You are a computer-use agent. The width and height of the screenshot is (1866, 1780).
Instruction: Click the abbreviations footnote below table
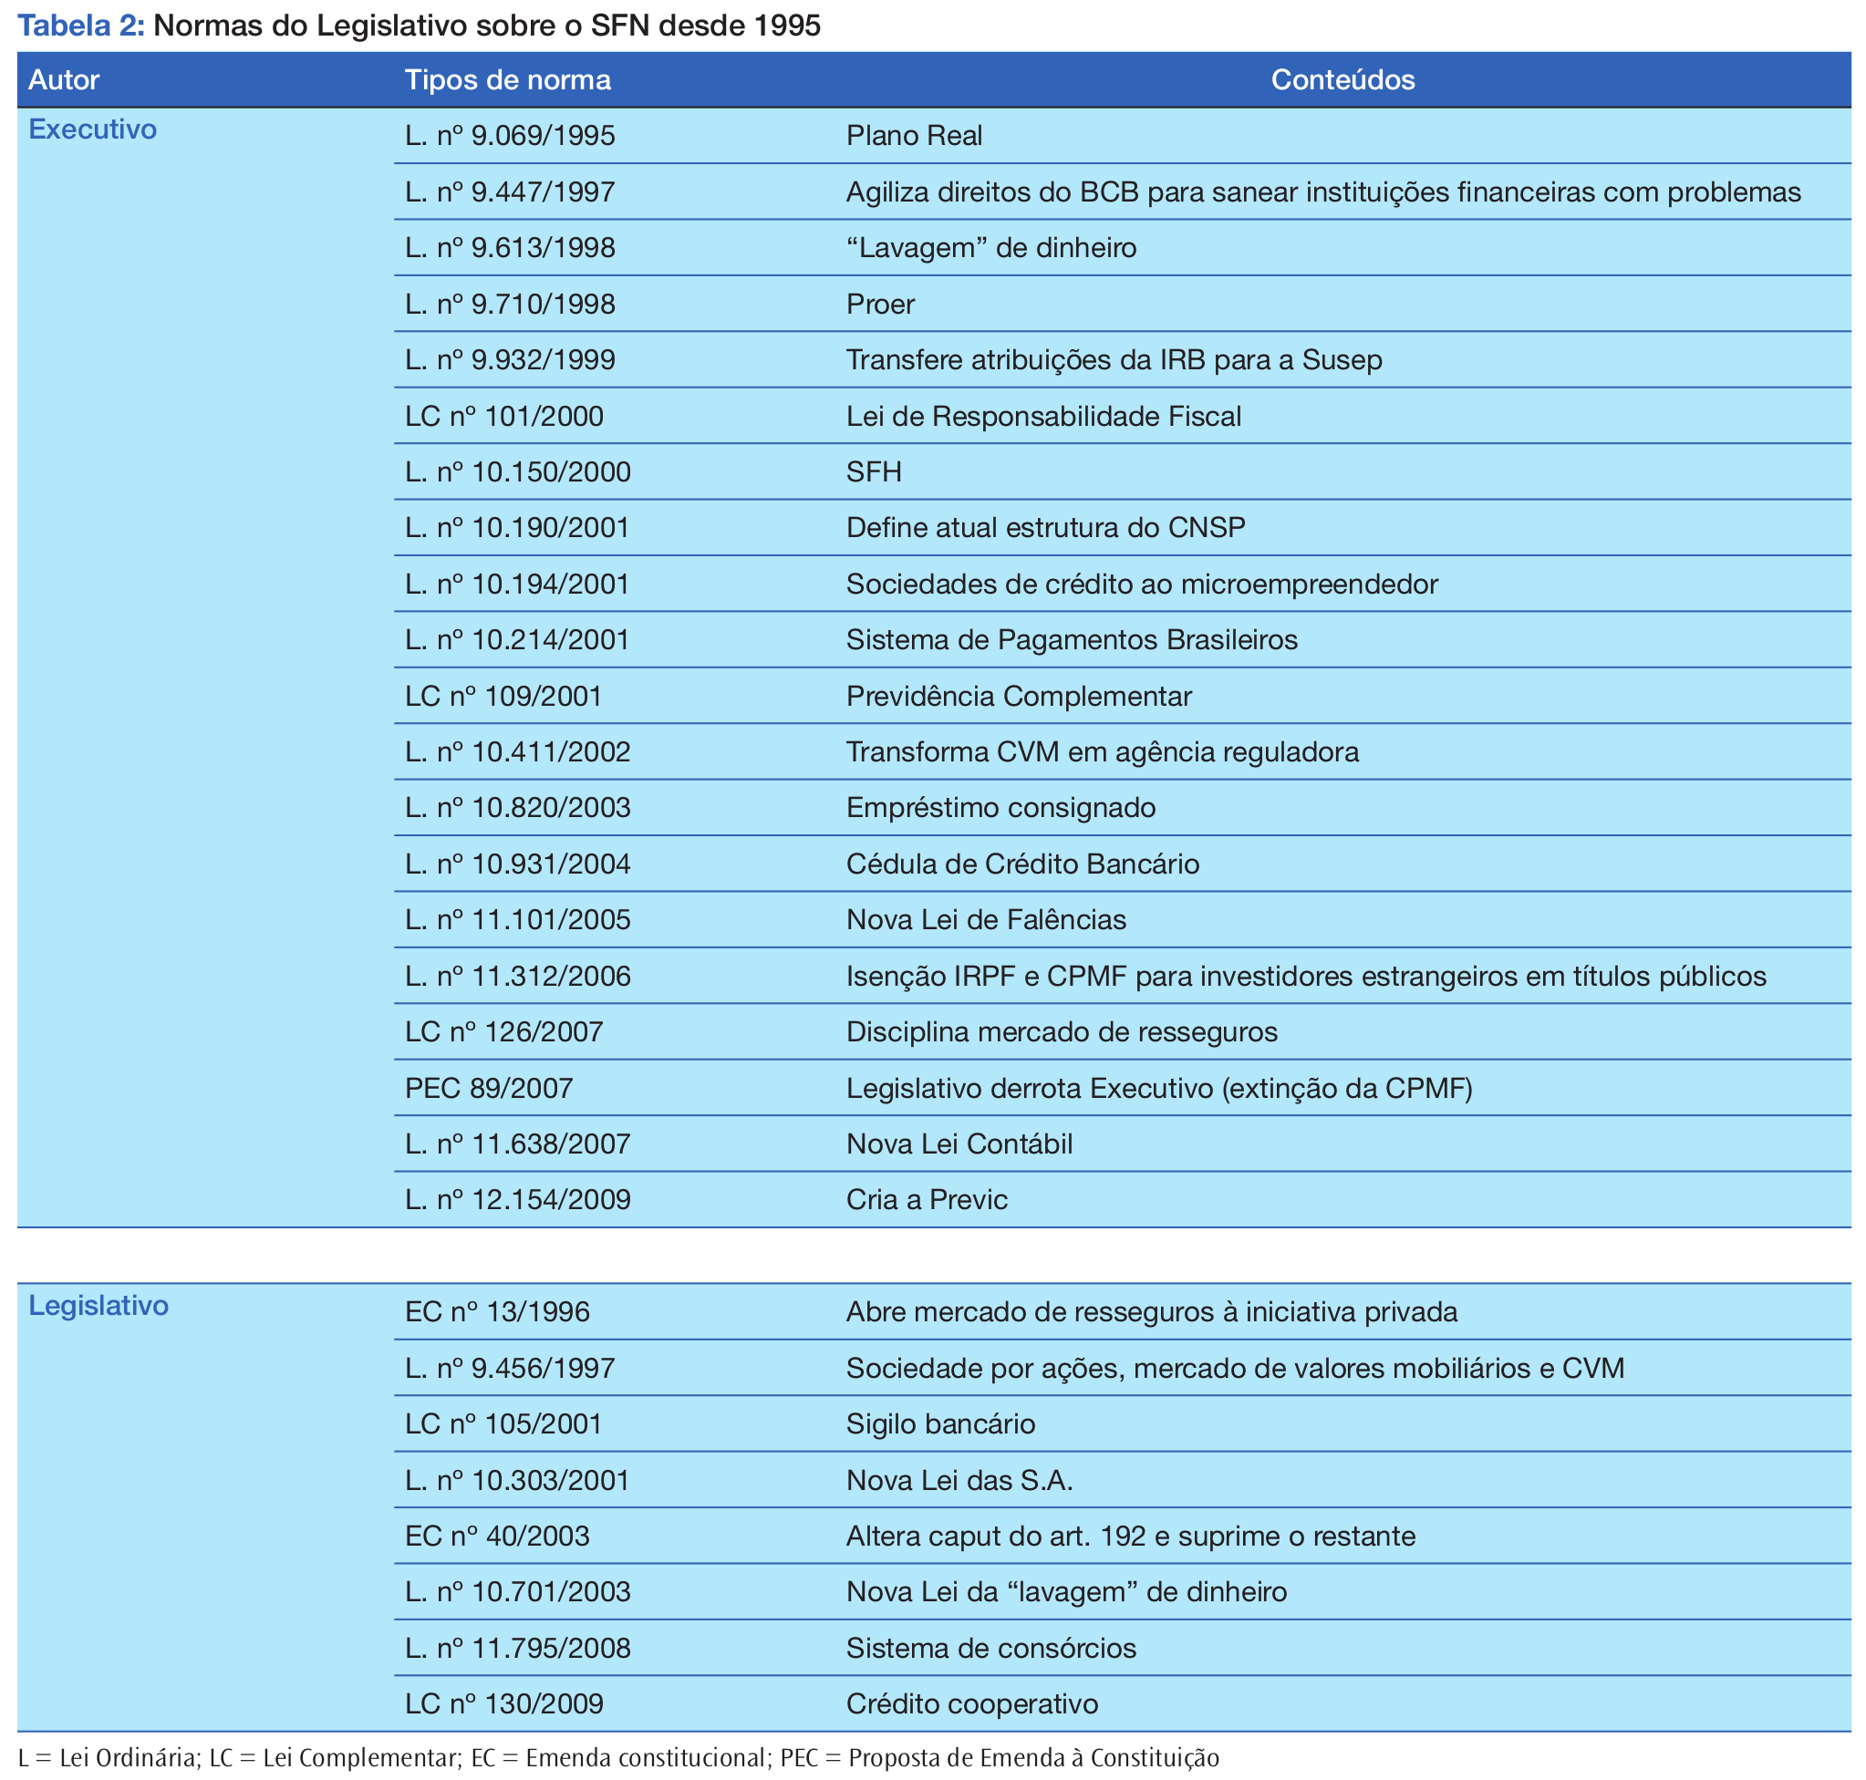pyautogui.click(x=617, y=1758)
